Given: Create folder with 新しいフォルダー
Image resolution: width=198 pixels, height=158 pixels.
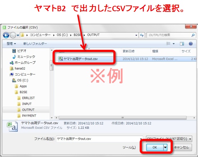Looking at the screenshot, I should pyautogui.click(x=35, y=44).
